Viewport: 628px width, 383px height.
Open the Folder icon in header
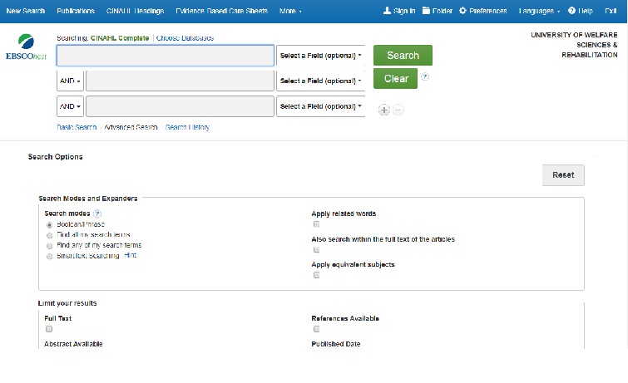[426, 11]
